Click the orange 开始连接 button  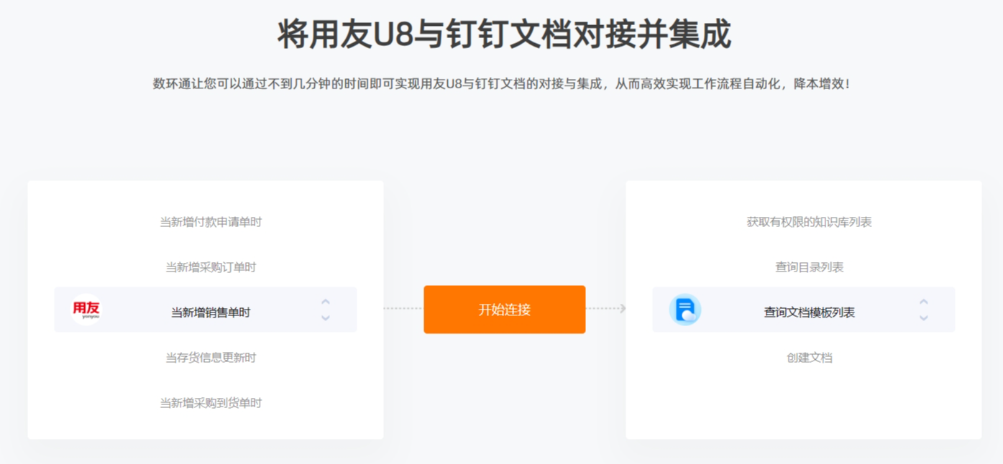click(505, 310)
